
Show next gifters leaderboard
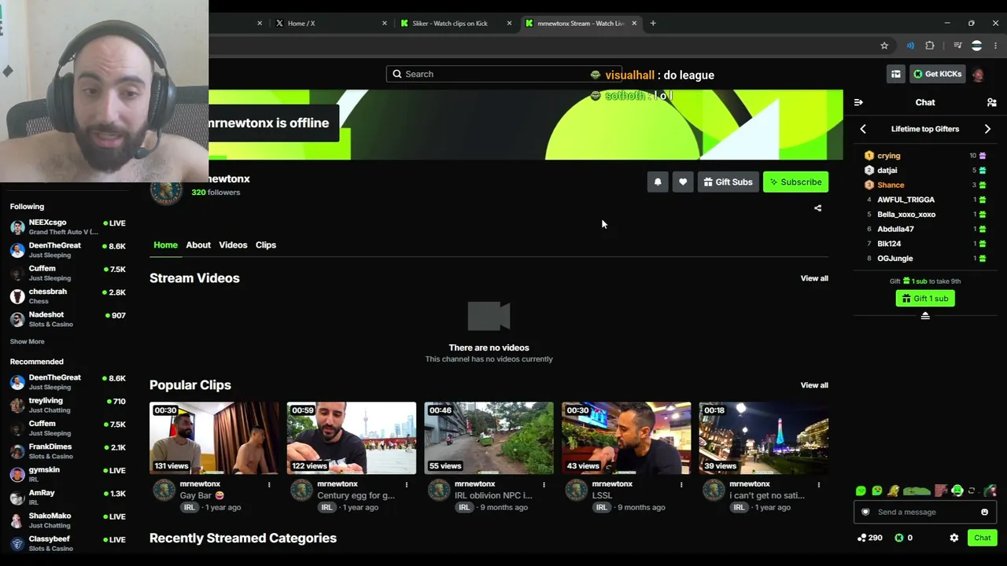(x=987, y=129)
